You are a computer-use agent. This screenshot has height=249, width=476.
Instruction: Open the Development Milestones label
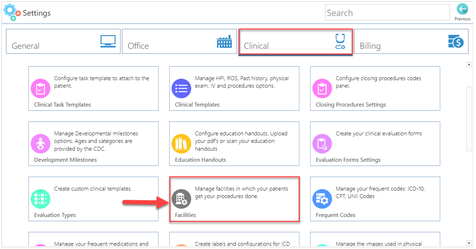pos(65,160)
